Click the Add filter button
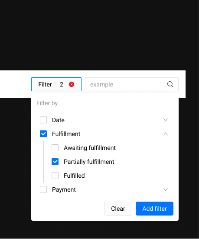The height and width of the screenshot is (239, 199). [x=154, y=209]
